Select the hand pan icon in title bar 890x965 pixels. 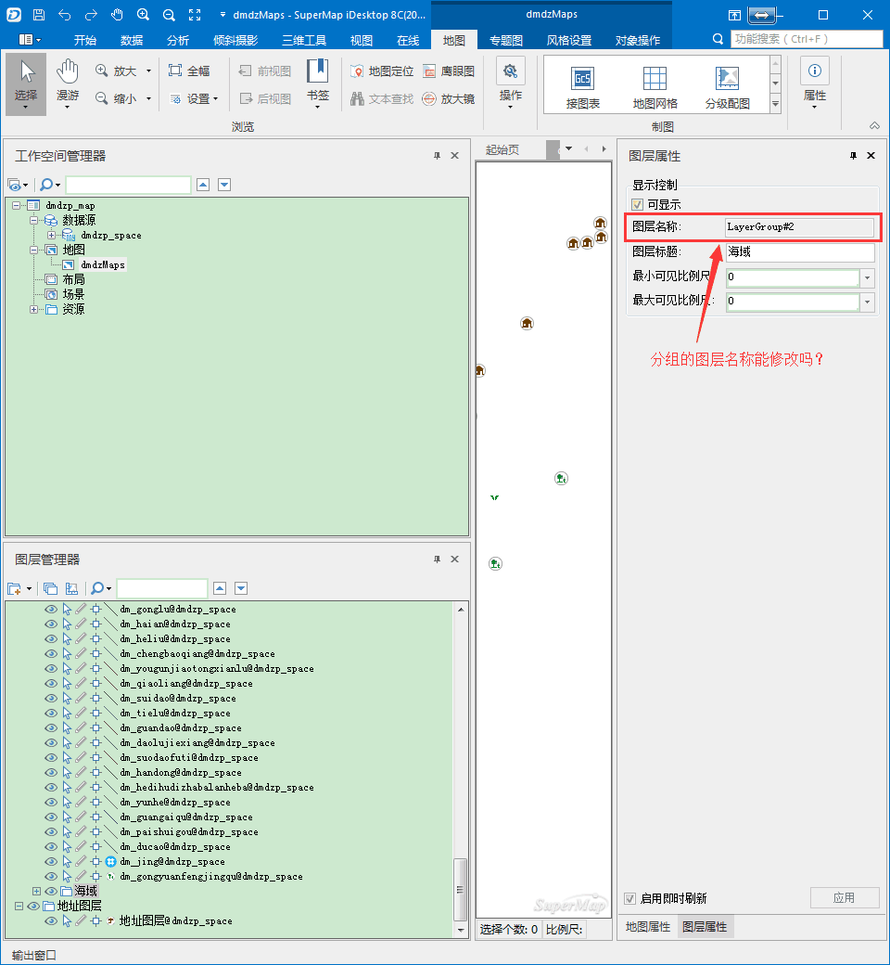click(x=117, y=15)
